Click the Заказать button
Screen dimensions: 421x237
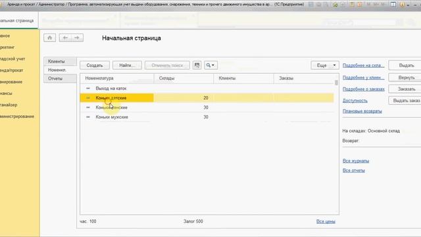pos(405,89)
